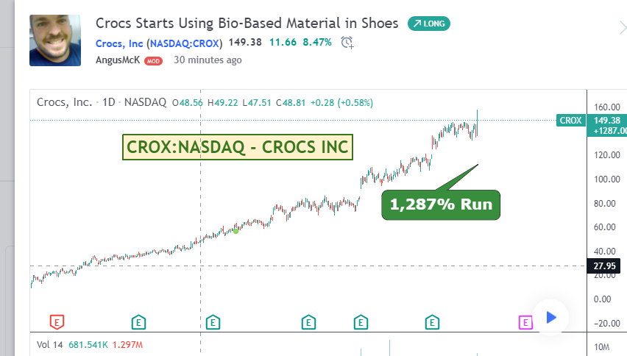The image size is (627, 356).
Task: Click the earnings E marker on the dashed crosshair line
Action: tap(213, 322)
